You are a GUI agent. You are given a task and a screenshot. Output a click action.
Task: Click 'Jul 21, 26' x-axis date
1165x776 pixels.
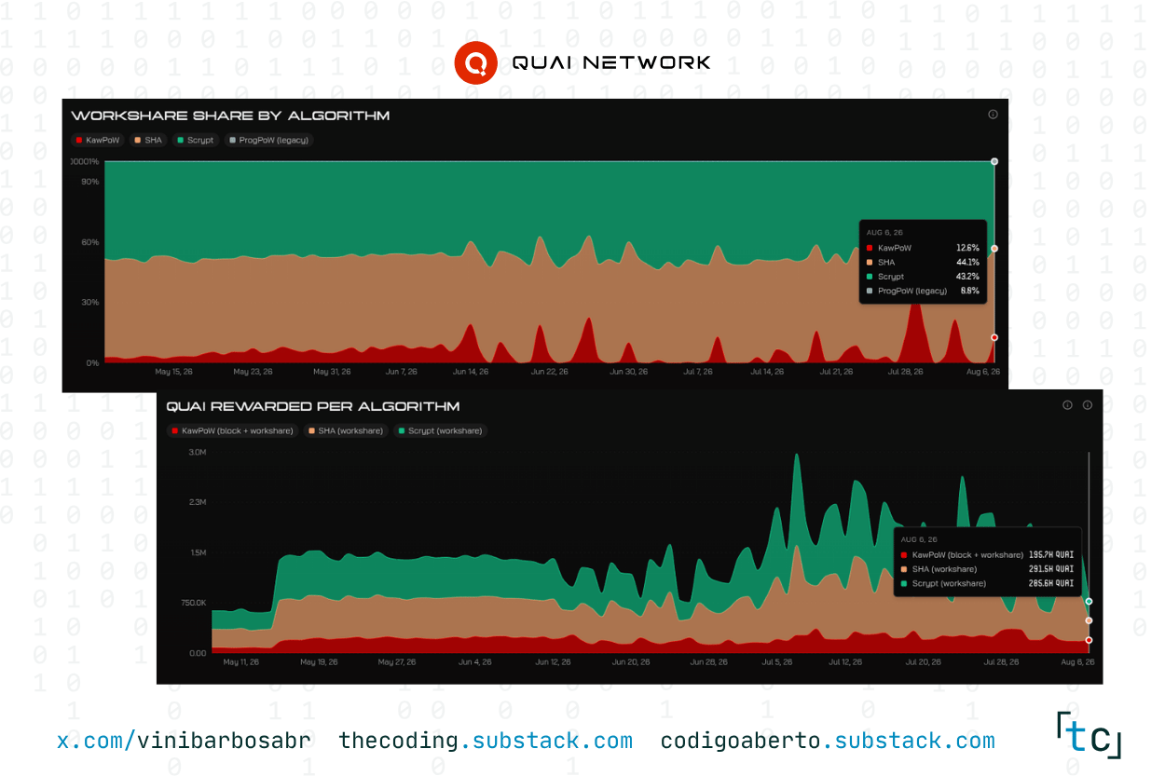pos(836,372)
